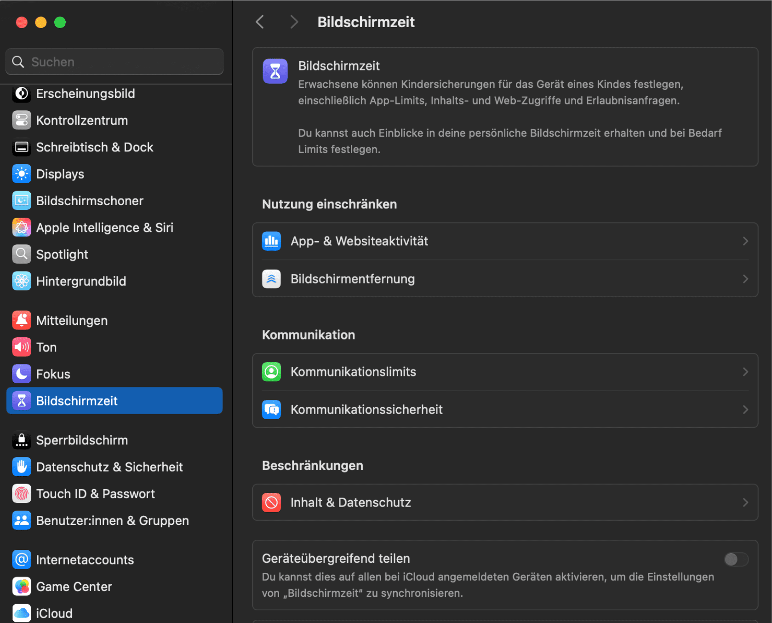Viewport: 772px width, 623px height.
Task: Open the Hintergrundbild icon
Action: (x=22, y=281)
